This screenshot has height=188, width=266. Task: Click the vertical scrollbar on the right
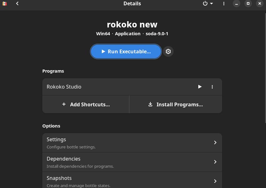[x=265, y=68]
